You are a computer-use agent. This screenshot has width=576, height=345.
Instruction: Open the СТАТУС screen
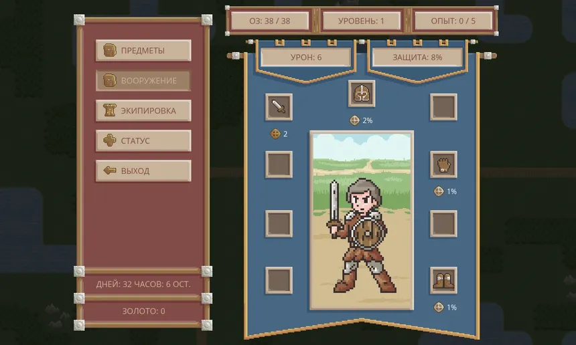coord(143,140)
